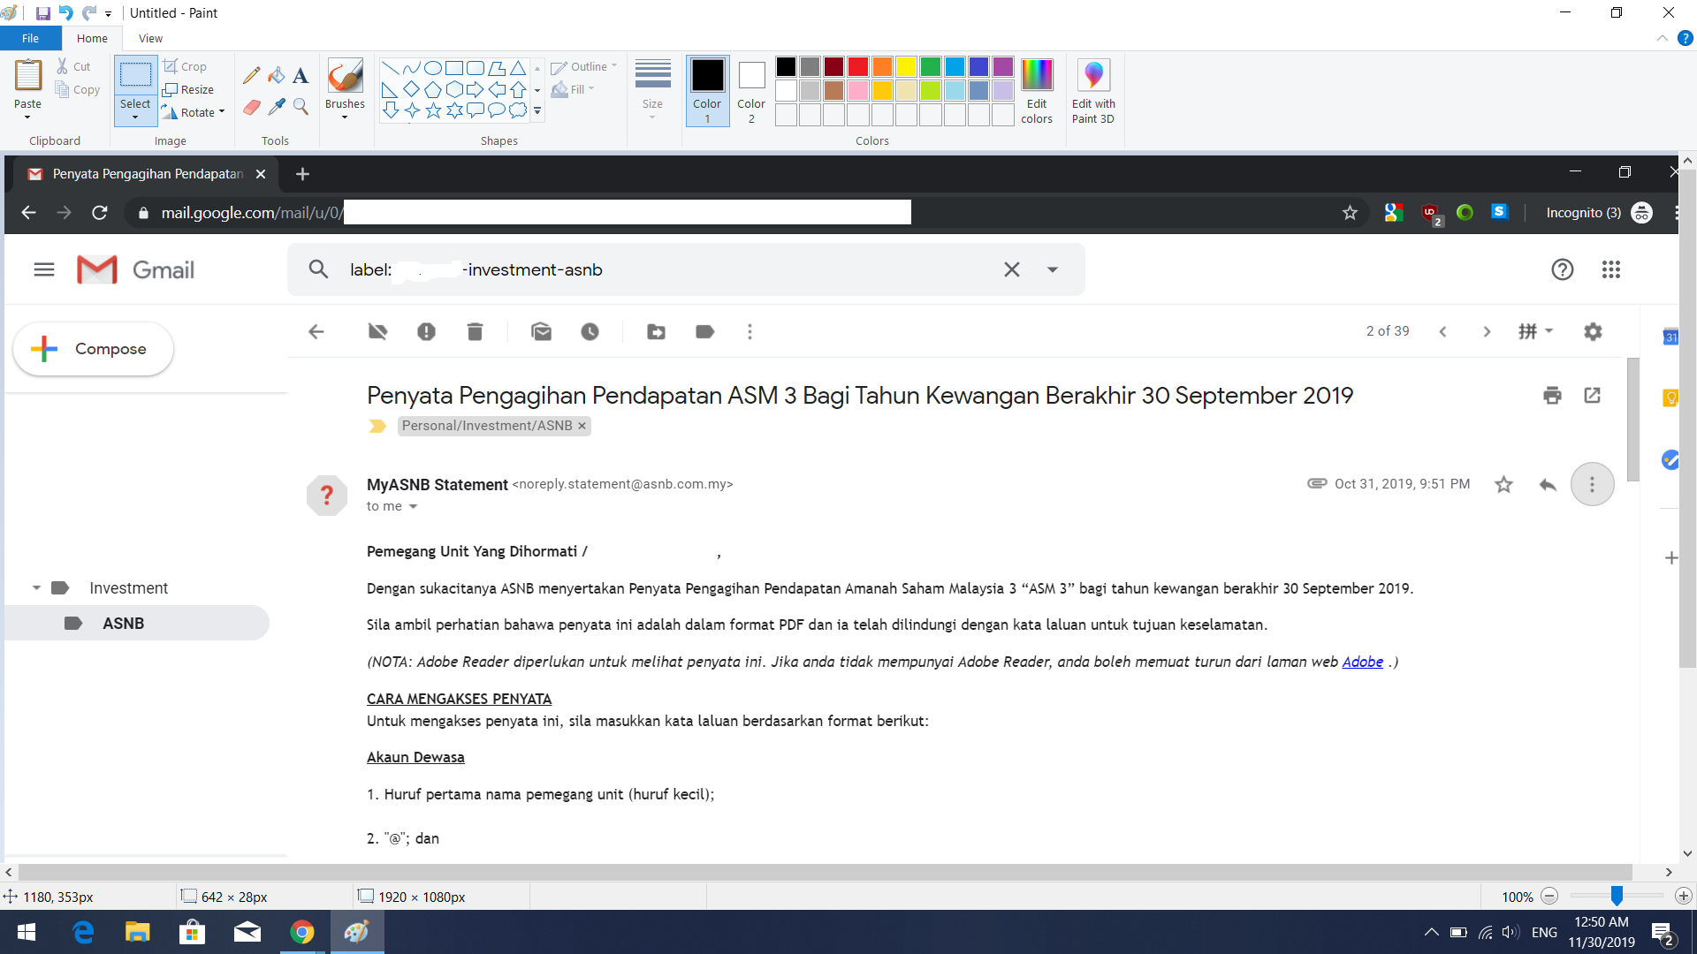Select the Color picker eyedropper tool

coord(277,107)
